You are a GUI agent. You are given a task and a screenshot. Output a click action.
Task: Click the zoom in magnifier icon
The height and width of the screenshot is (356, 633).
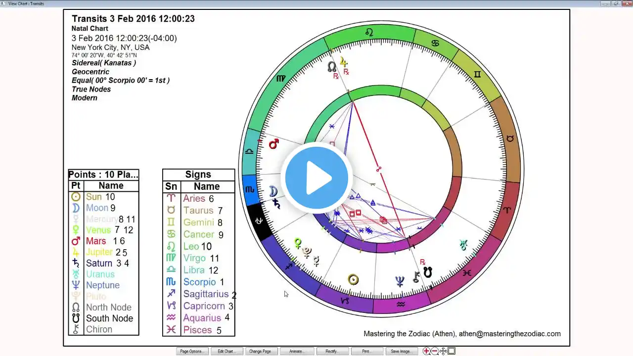coord(426,351)
